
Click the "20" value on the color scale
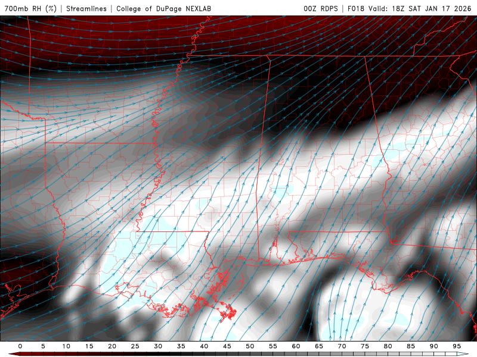[112, 346]
